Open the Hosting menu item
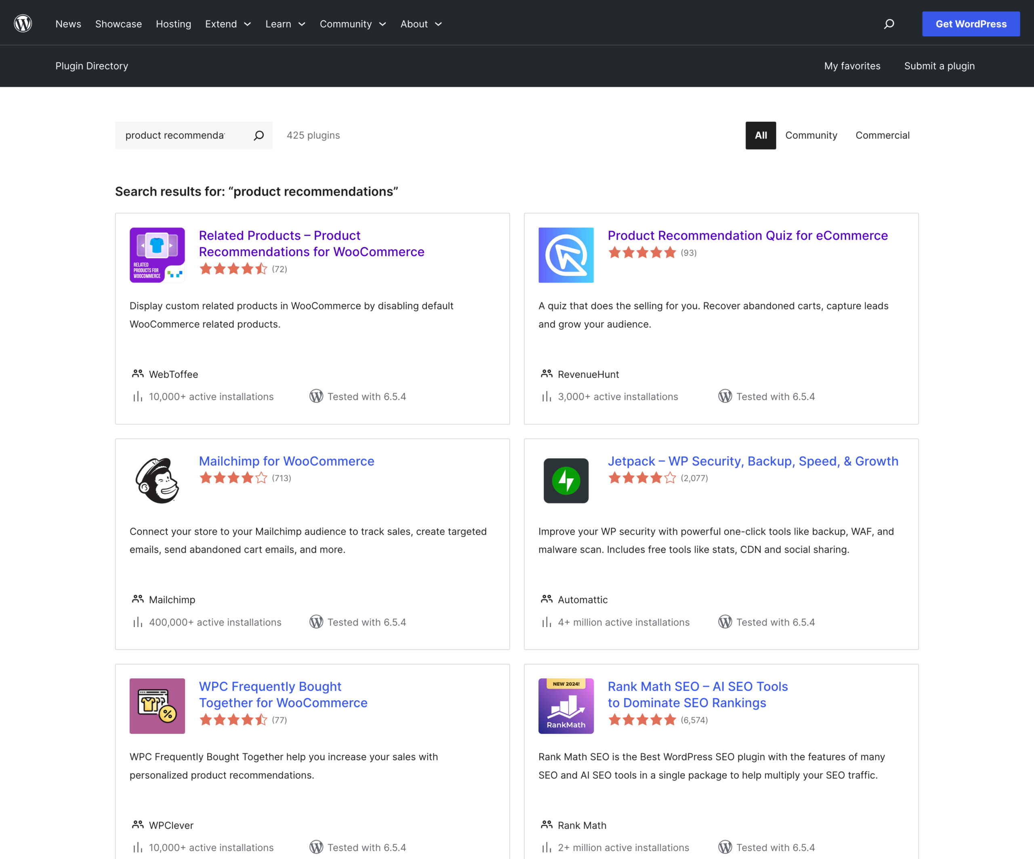1034x859 pixels. tap(173, 24)
